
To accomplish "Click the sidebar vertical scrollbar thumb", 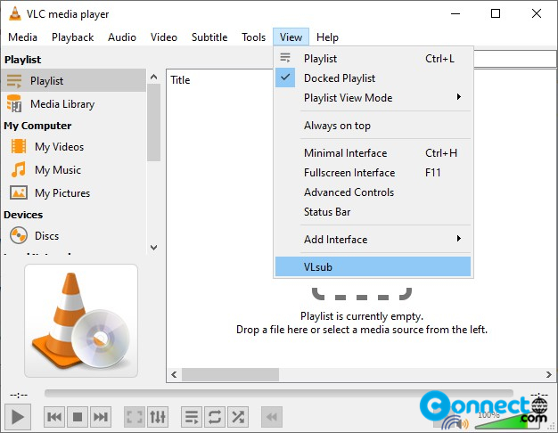I will click(x=153, y=123).
